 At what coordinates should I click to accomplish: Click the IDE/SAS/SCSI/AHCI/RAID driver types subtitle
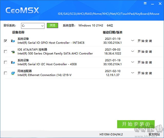[x=109, y=14]
